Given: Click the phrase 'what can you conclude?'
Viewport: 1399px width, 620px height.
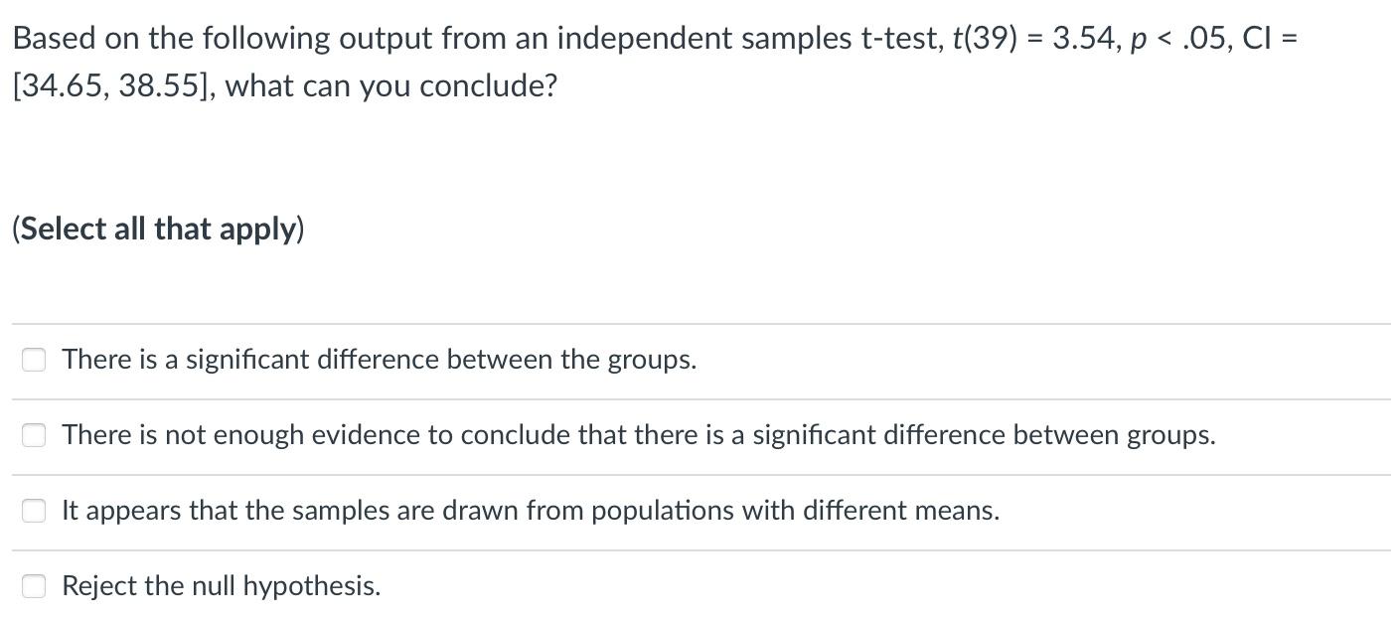Looking at the screenshot, I should point(391,86).
